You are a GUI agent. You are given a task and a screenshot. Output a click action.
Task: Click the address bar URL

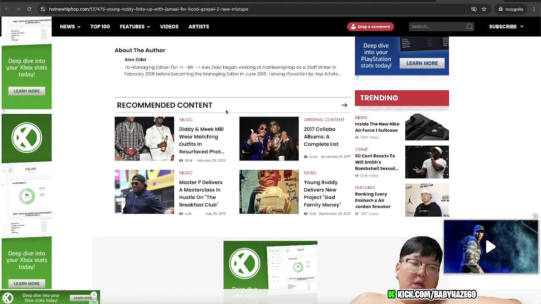tap(148, 9)
